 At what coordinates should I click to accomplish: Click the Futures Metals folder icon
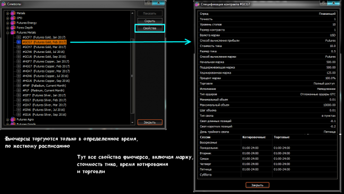13,32
